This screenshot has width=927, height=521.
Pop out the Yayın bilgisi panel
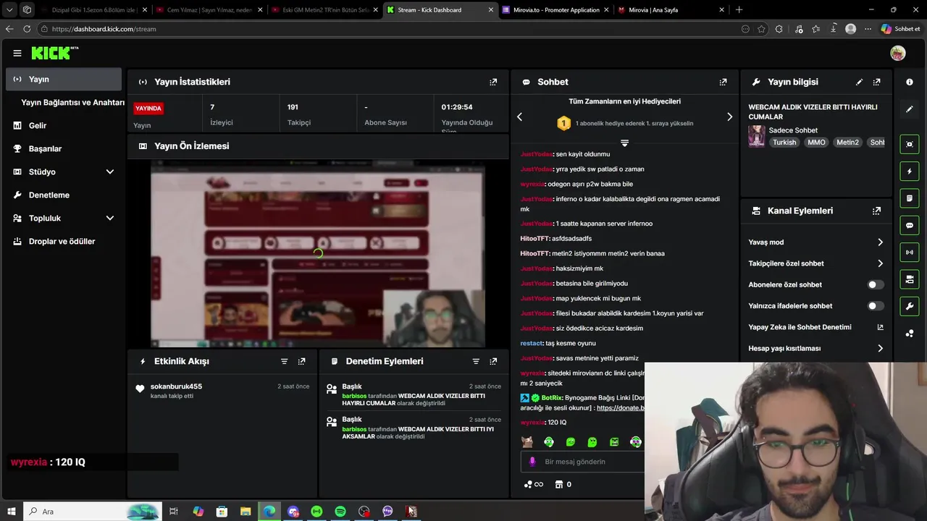876,82
